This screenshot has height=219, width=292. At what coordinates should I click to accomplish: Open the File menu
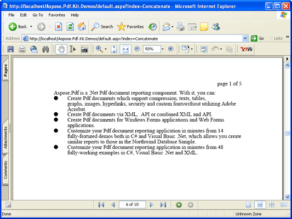(12, 15)
